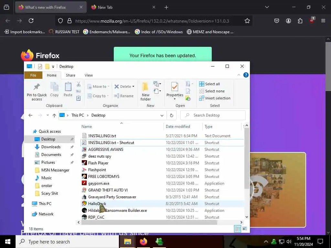The height and width of the screenshot is (248, 331).
Task: Expand the address bar history dropdown
Action: 162,115
